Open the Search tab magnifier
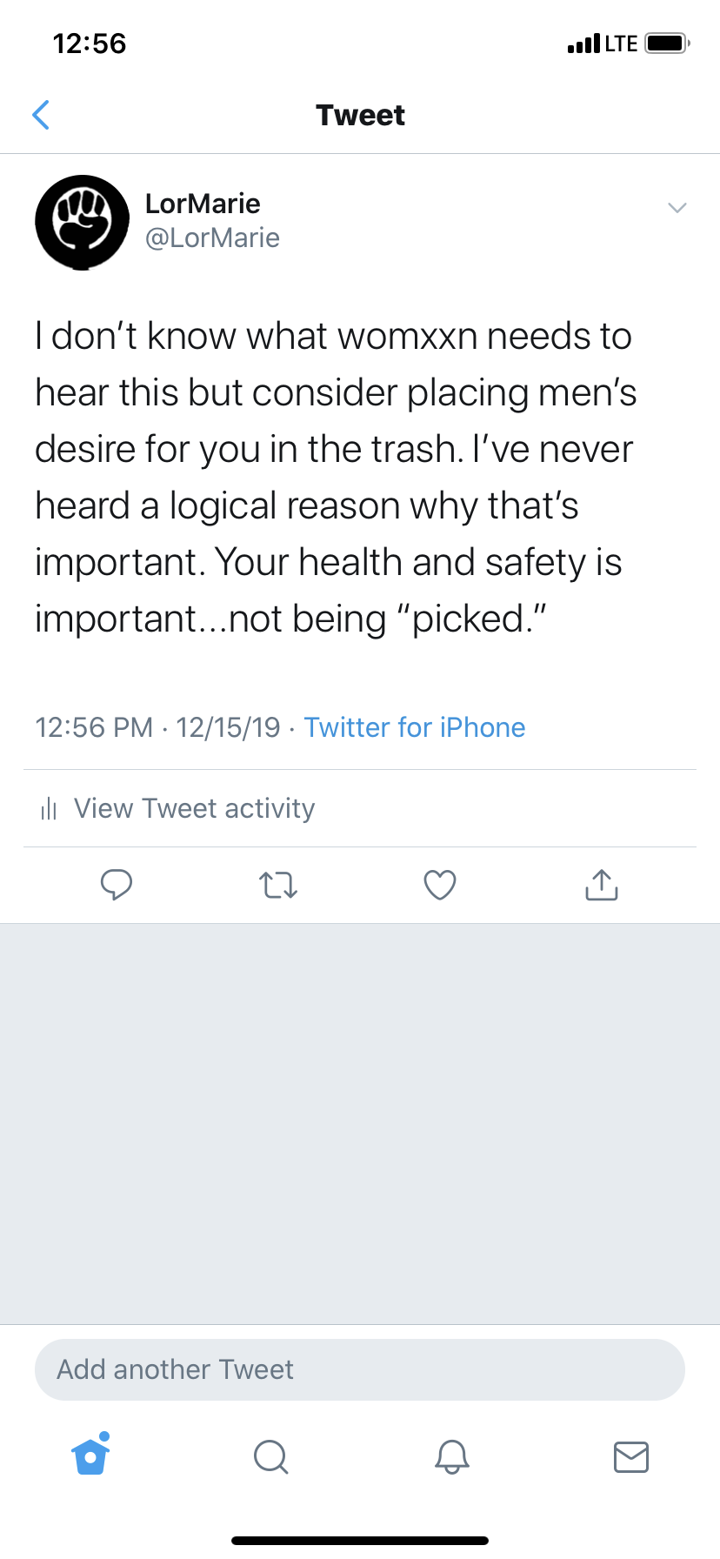 [270, 1456]
